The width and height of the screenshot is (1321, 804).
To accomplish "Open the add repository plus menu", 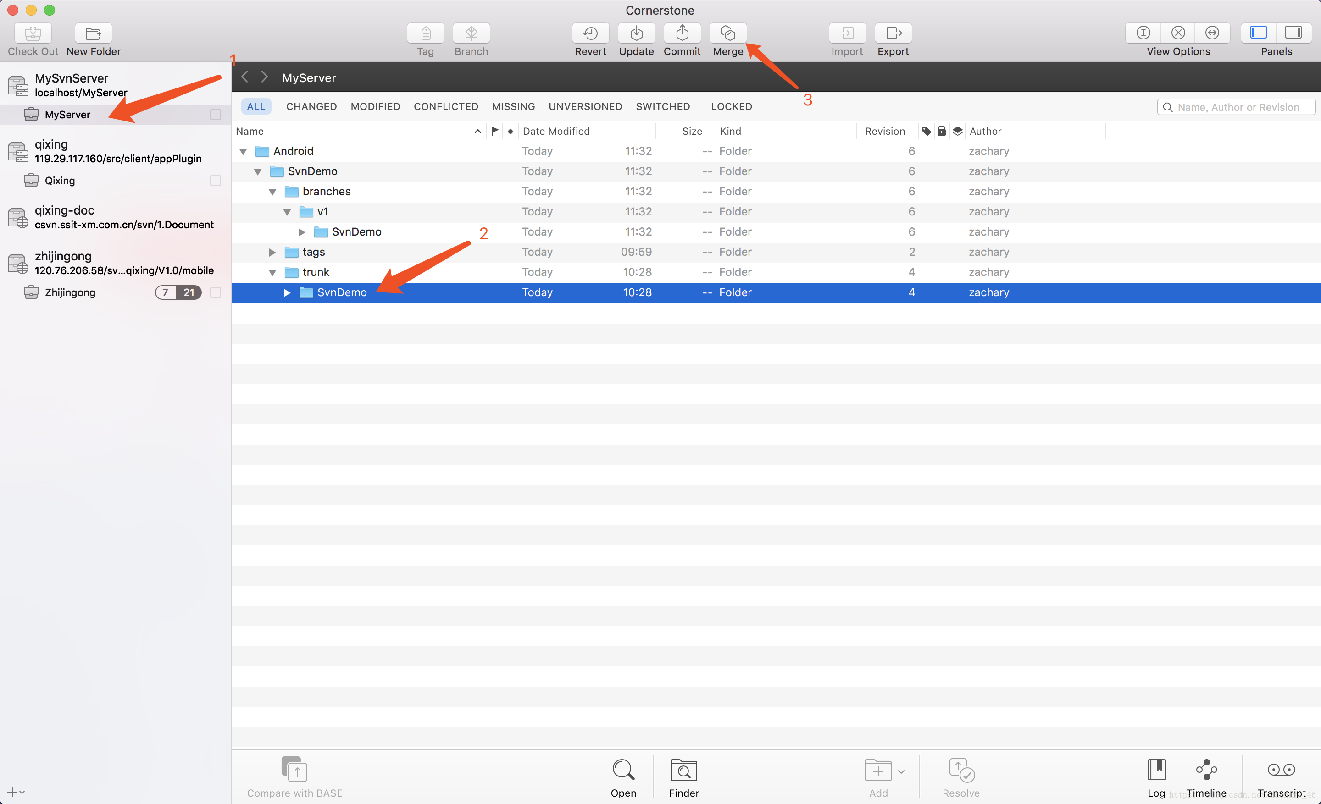I will click(16, 792).
